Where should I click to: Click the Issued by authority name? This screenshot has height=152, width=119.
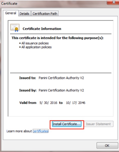coord(61,90)
